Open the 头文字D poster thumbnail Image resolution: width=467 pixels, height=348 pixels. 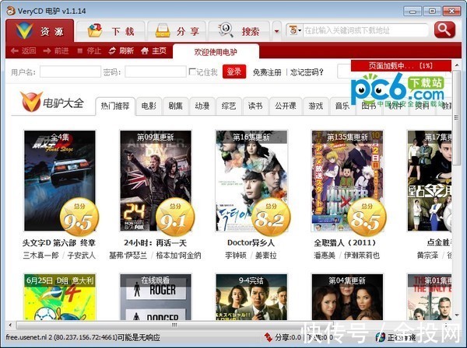pyautogui.click(x=60, y=180)
